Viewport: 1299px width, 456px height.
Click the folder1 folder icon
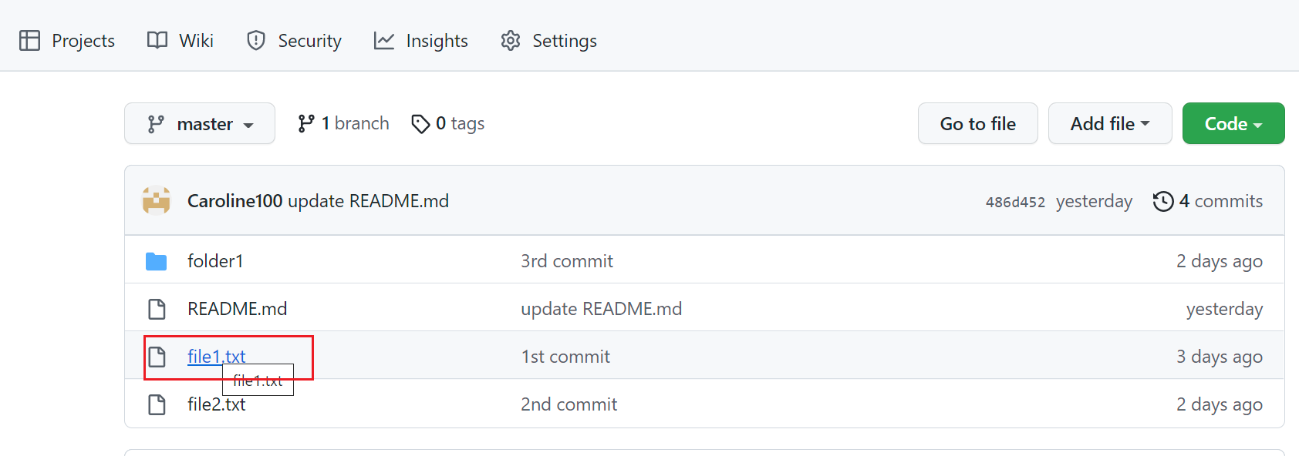157,261
